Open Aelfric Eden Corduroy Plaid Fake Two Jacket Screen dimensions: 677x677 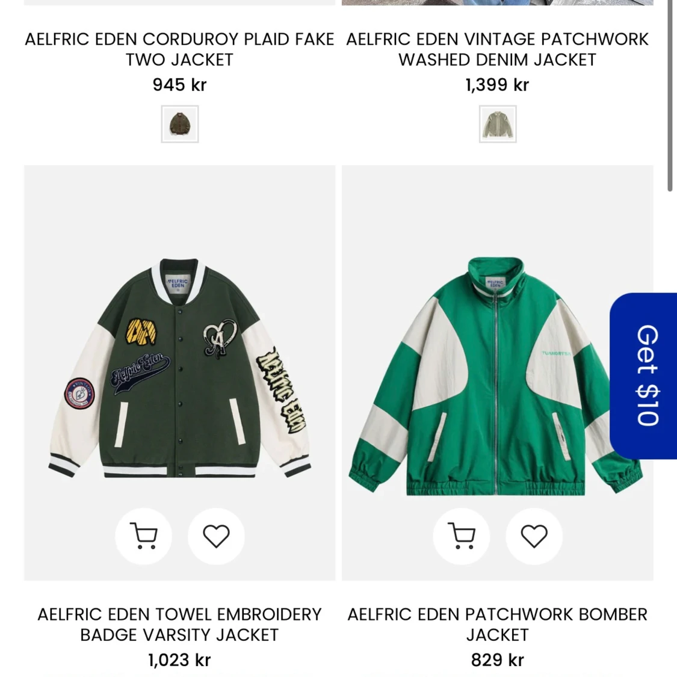coord(179,49)
